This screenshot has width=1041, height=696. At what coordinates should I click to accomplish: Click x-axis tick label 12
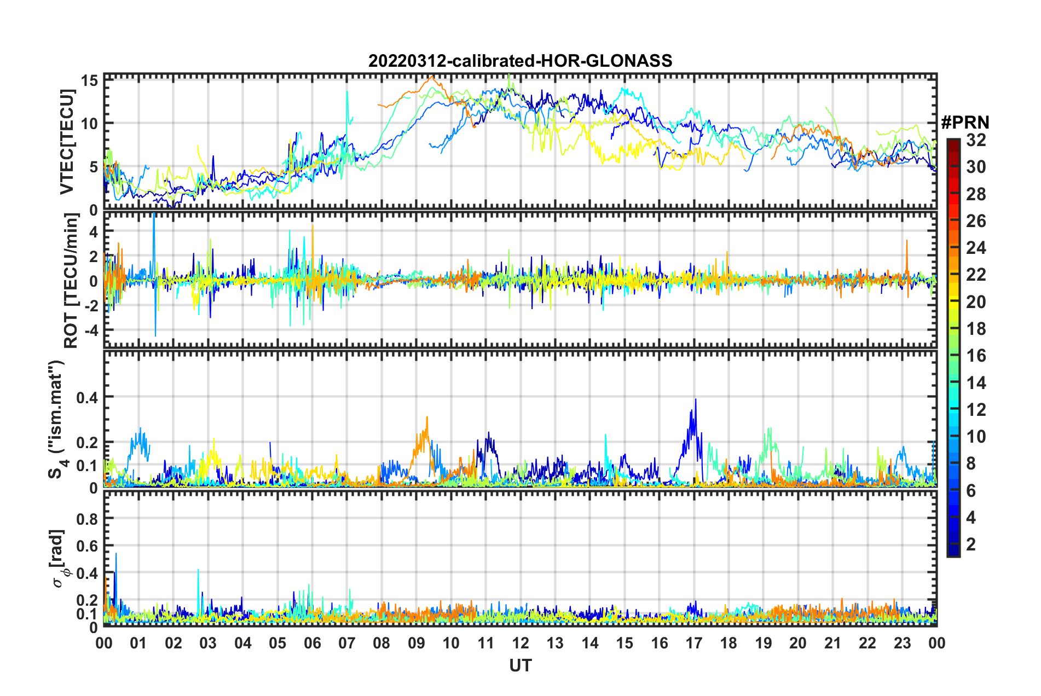click(x=520, y=643)
